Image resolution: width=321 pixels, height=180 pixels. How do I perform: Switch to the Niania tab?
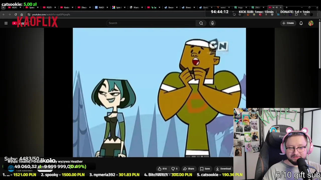[136, 7]
